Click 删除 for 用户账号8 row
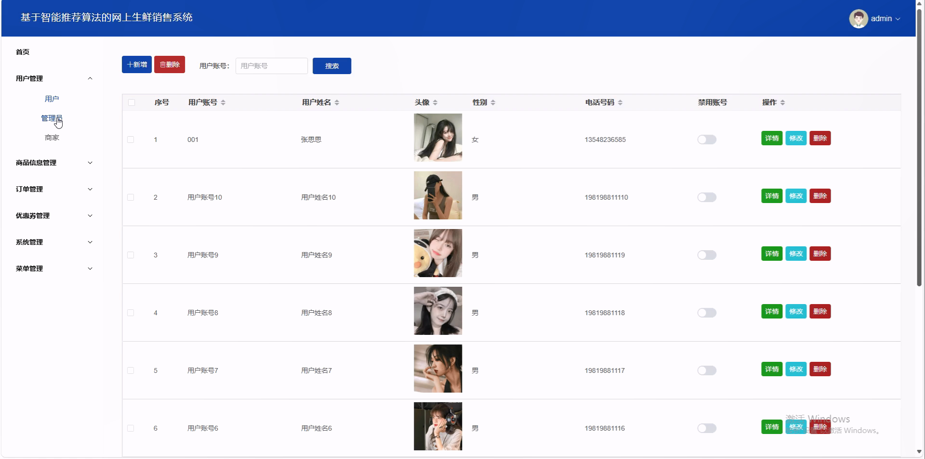Screen dimensions: 925x459 pos(820,311)
